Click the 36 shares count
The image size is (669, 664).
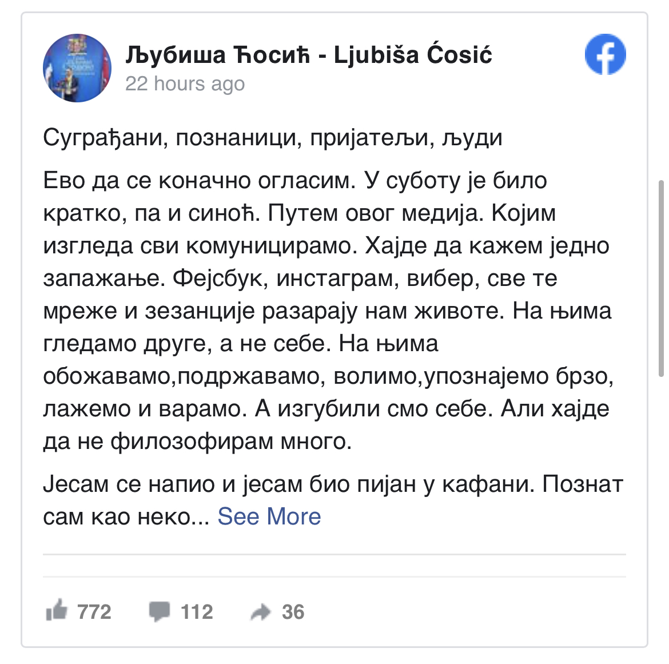293,612
